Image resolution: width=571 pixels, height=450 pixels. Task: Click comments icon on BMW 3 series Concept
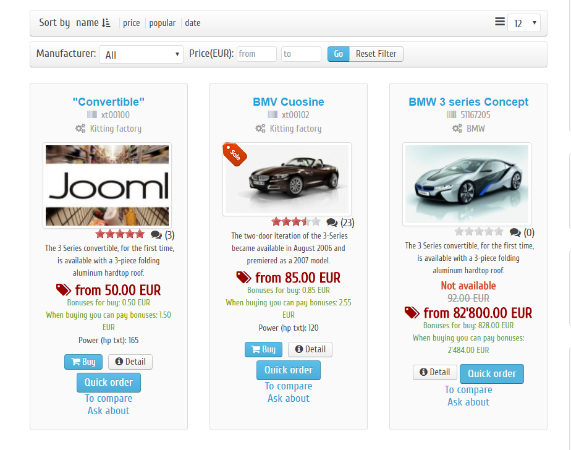click(x=515, y=232)
